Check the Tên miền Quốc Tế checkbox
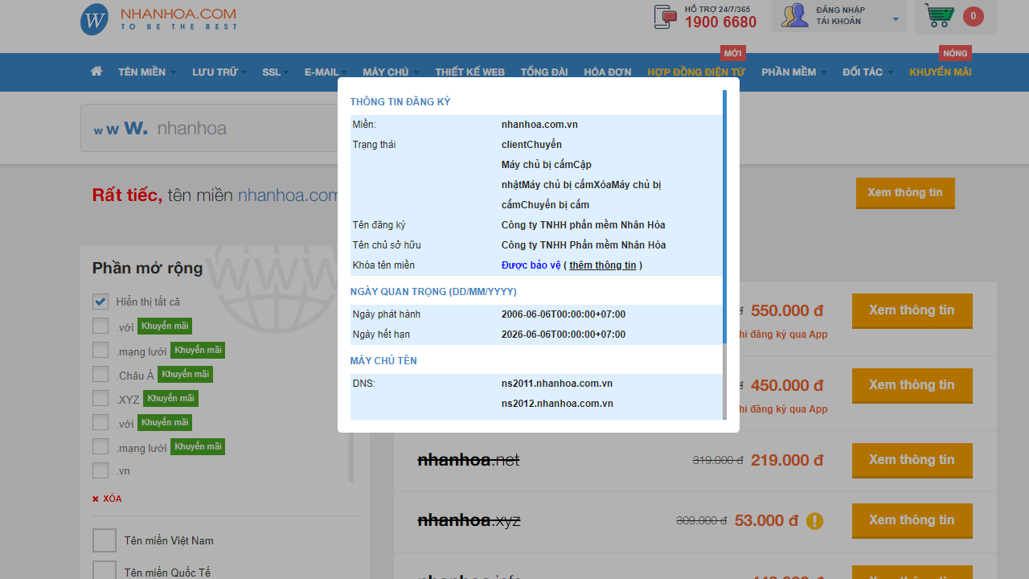 (105, 572)
